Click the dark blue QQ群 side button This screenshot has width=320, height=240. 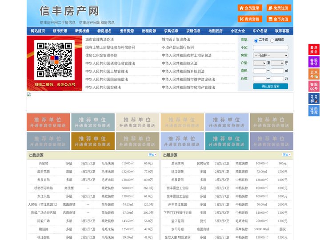314,99
